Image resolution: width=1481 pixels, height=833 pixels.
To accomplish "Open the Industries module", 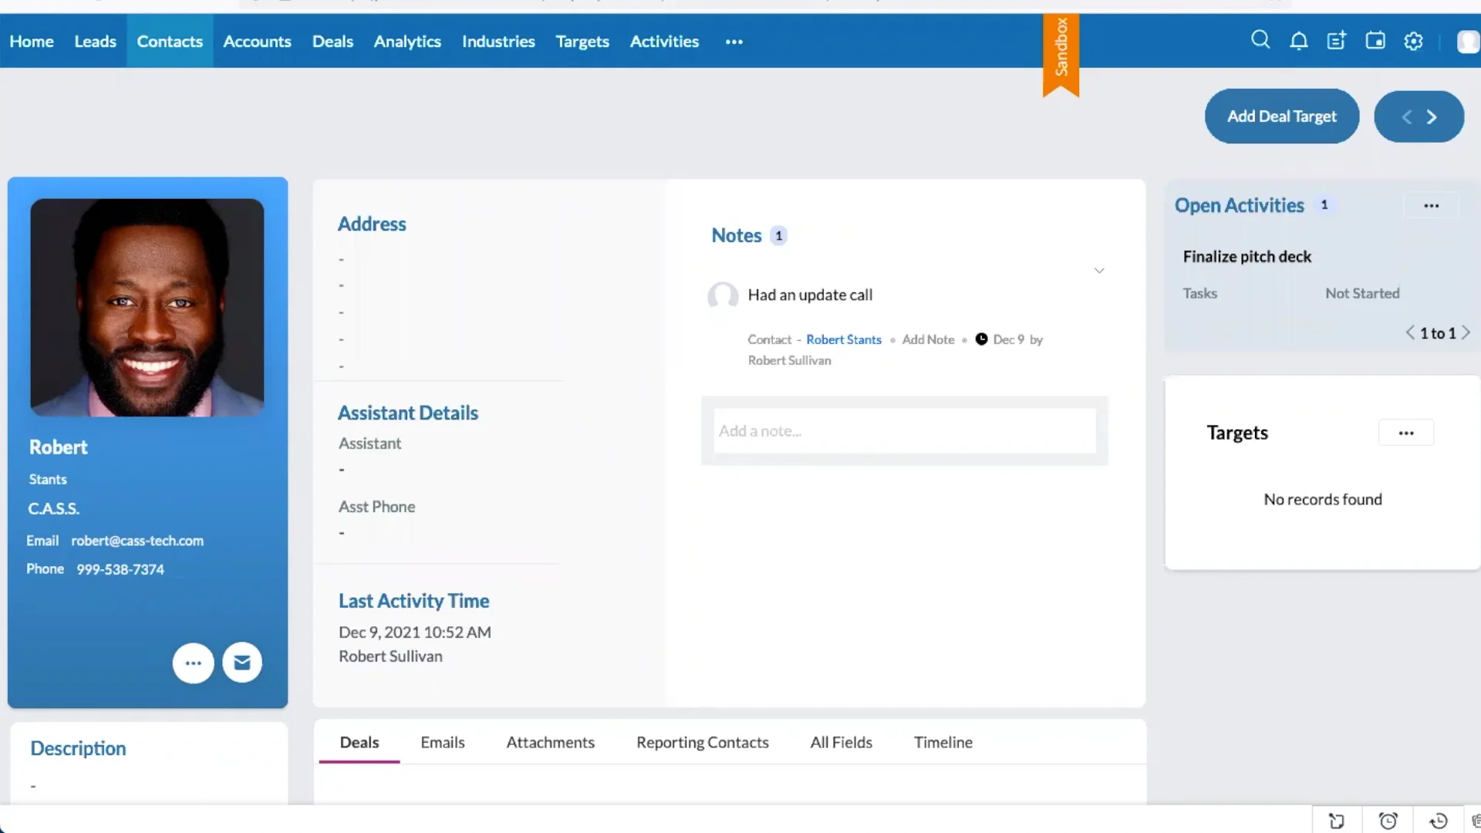I will (498, 41).
